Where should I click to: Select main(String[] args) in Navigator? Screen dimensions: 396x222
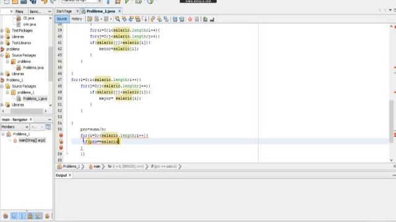click(32, 140)
